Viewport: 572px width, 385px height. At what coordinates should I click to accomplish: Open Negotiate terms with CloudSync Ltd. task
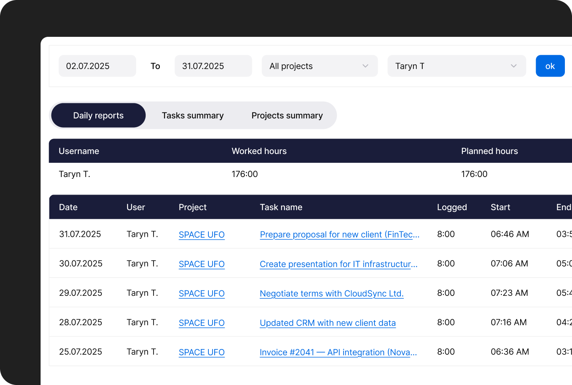(331, 293)
